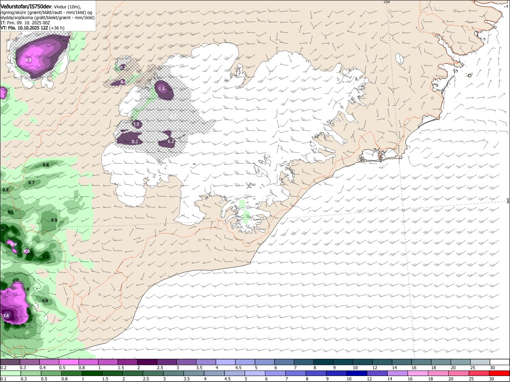510x382 pixels.
Task: Click darkest green rain swatch between 1 and 1.5
Action: pos(92,374)
